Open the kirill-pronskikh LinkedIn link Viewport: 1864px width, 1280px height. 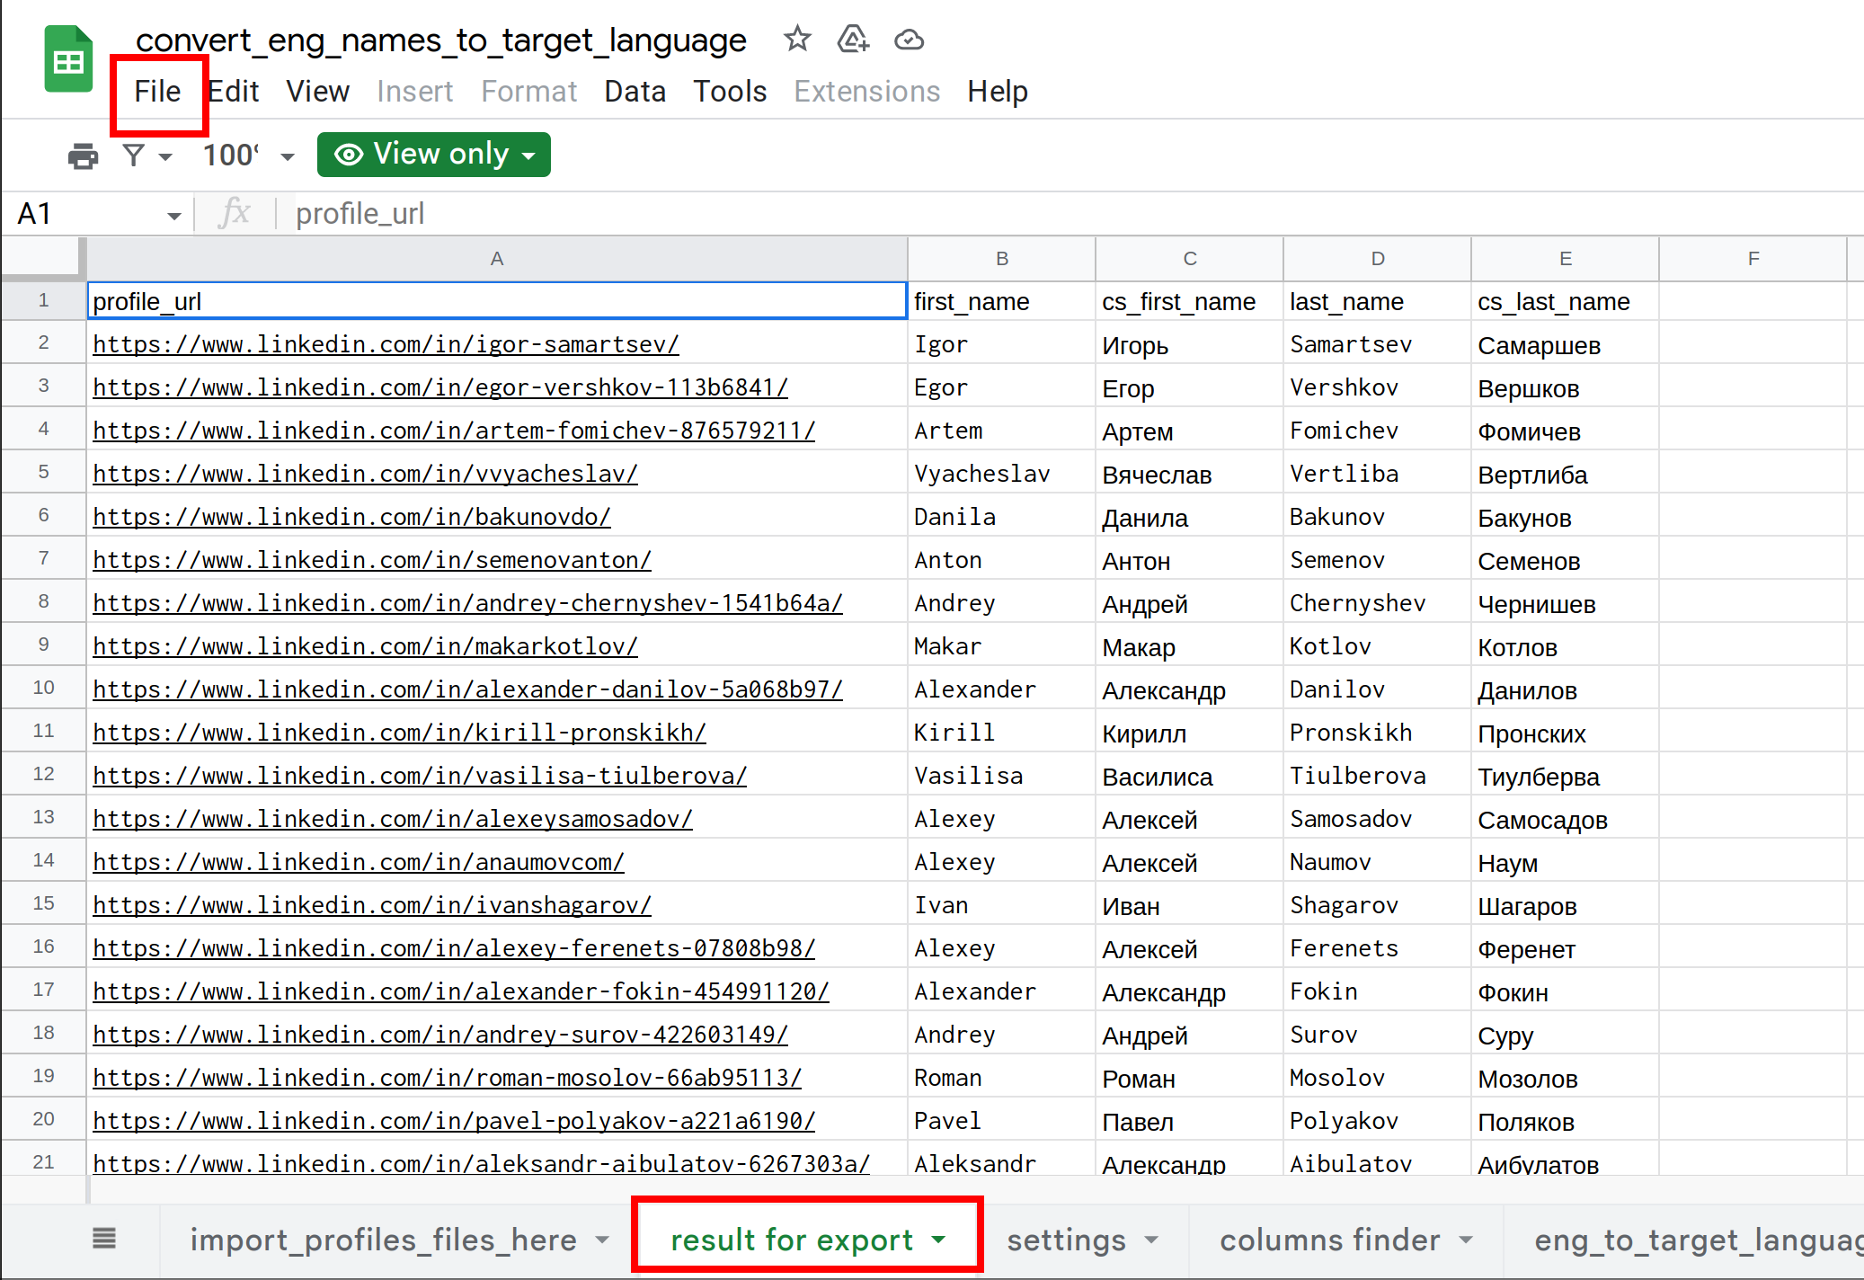point(399,733)
